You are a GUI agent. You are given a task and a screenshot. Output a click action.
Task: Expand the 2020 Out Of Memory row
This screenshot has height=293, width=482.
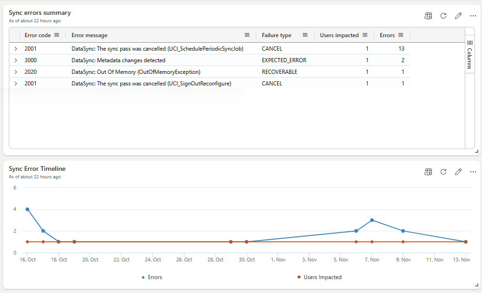point(16,72)
